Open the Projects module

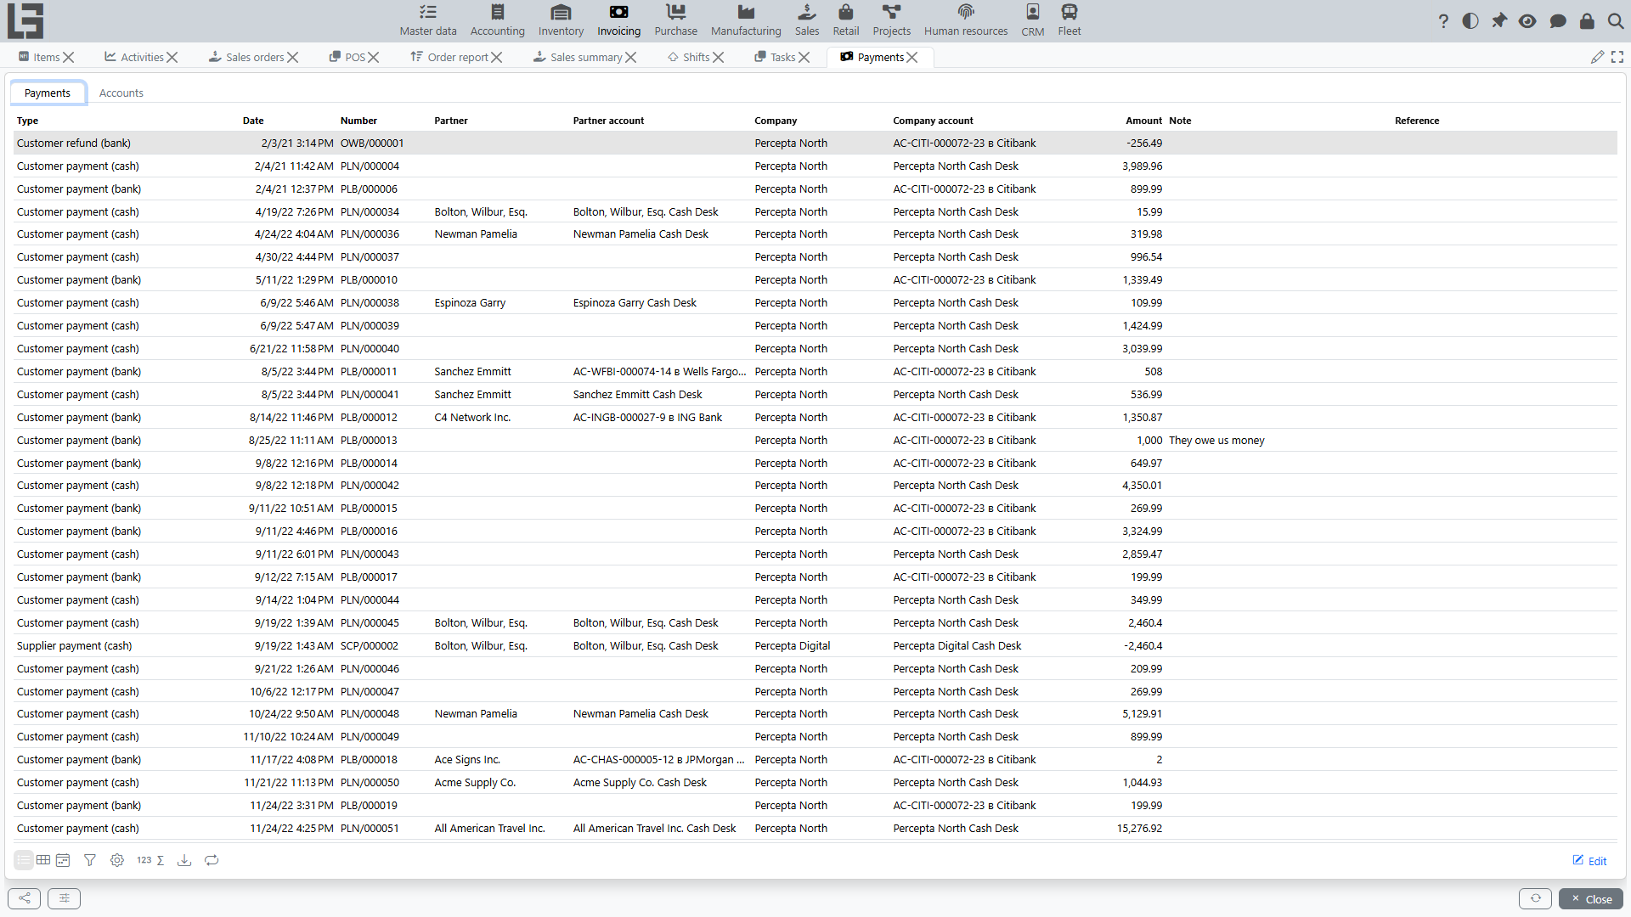pos(892,20)
